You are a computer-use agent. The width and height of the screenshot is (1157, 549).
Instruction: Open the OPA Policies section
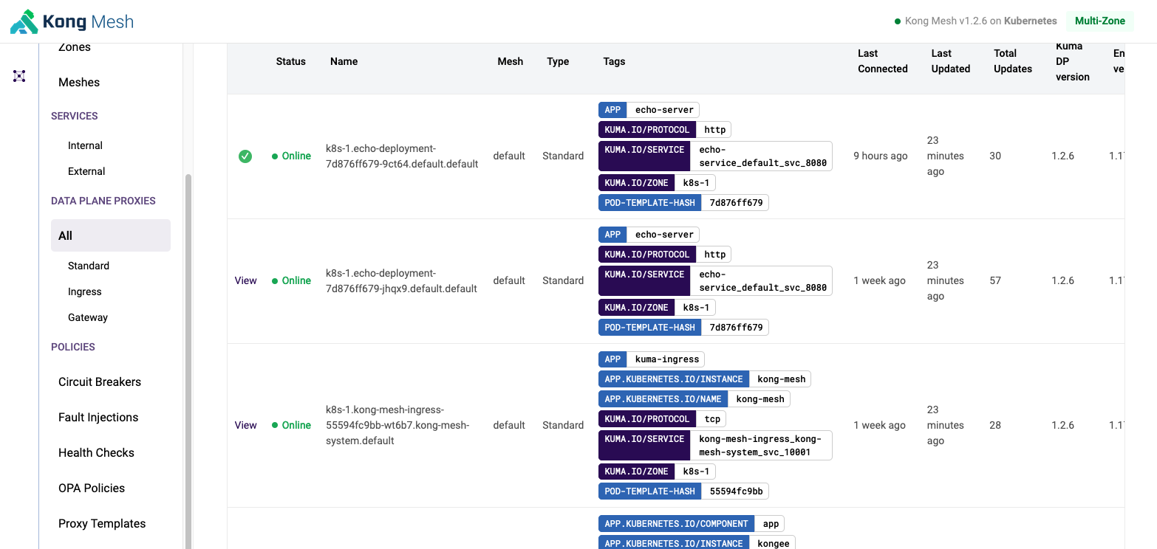click(x=92, y=488)
